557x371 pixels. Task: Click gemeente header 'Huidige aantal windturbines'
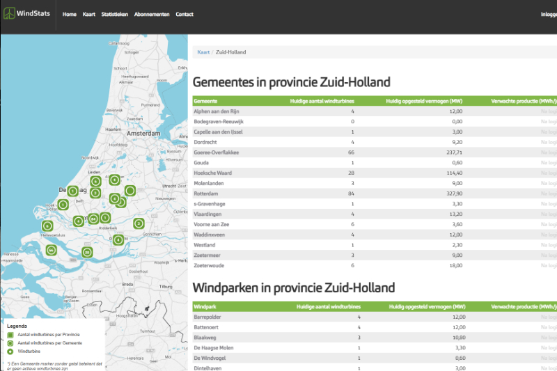coord(322,101)
